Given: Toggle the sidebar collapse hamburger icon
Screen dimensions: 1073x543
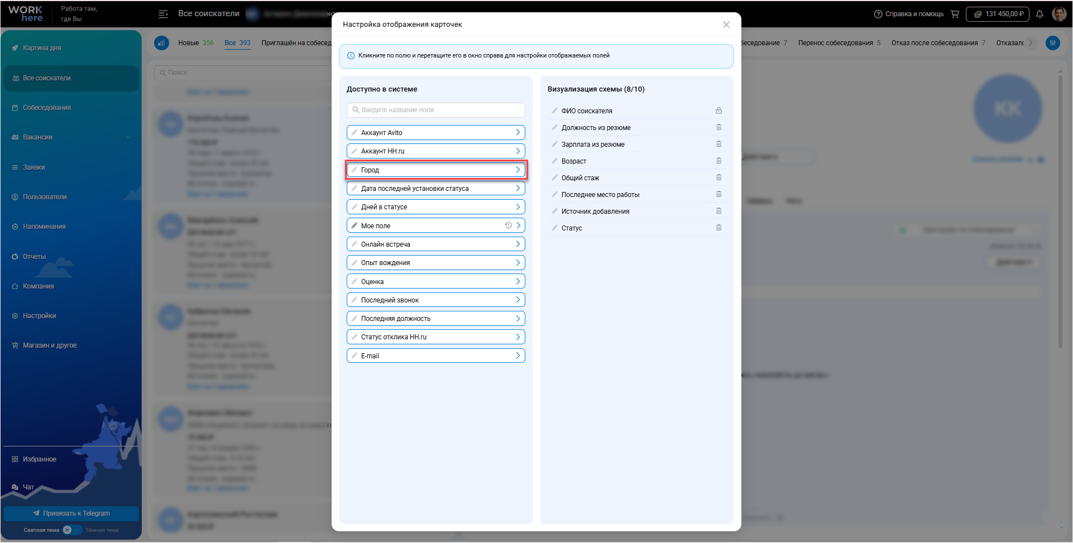Looking at the screenshot, I should [x=163, y=14].
